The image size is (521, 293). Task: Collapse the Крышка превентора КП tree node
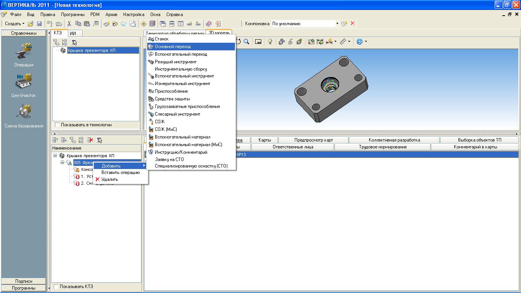click(55, 156)
